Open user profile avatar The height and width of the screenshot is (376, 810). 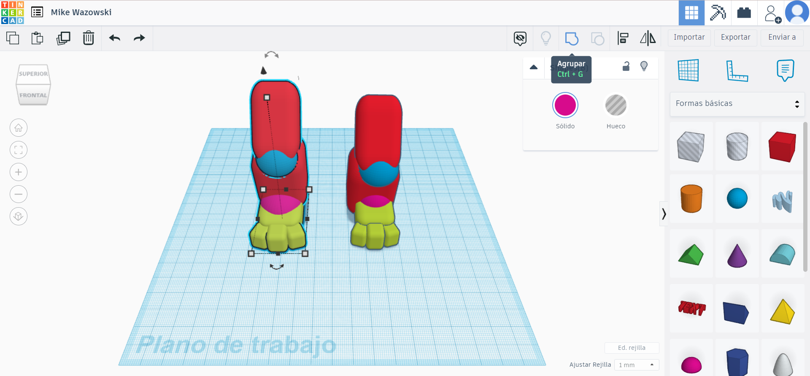pos(797,13)
